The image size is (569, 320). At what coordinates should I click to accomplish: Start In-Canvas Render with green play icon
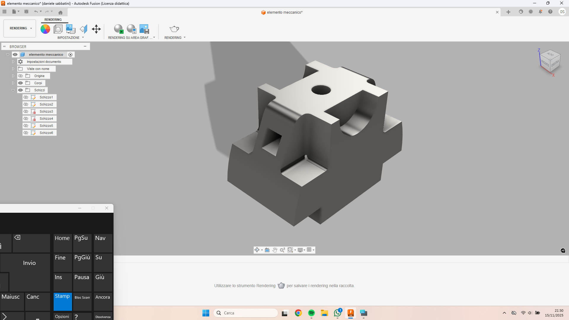pyautogui.click(x=119, y=29)
